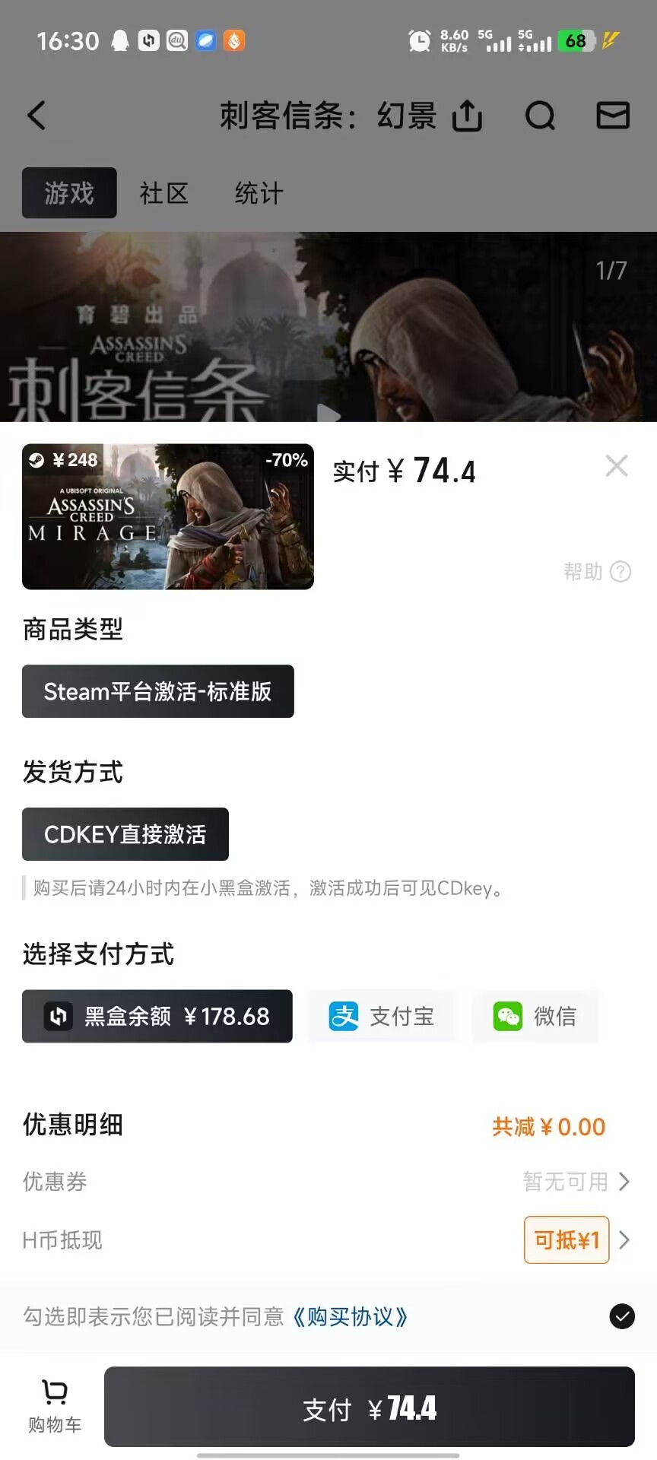Play the banner video

click(328, 414)
